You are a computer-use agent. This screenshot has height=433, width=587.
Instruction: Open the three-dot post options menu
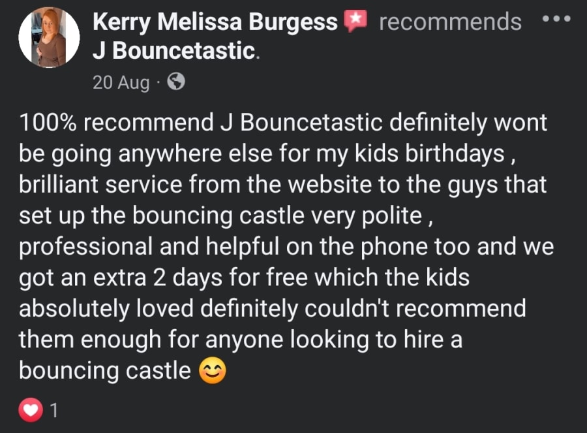tap(556, 18)
